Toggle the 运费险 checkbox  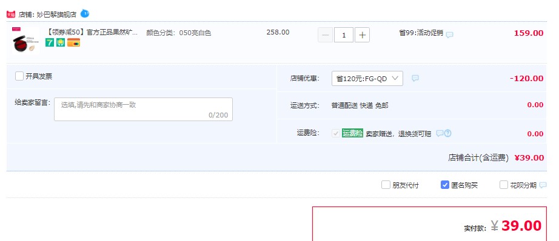pos(335,133)
